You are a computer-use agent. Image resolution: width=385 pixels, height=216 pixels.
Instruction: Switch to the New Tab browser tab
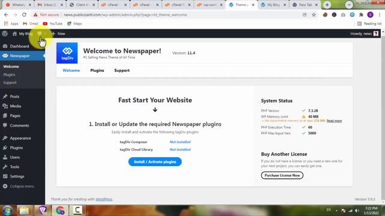(305, 5)
